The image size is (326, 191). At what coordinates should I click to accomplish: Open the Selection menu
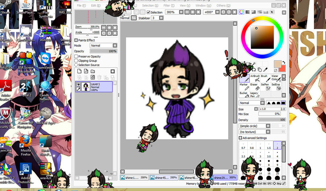150,5
